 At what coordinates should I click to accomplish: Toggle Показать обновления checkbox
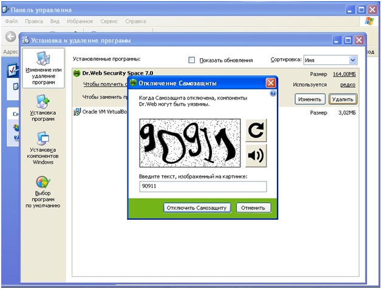coord(192,60)
